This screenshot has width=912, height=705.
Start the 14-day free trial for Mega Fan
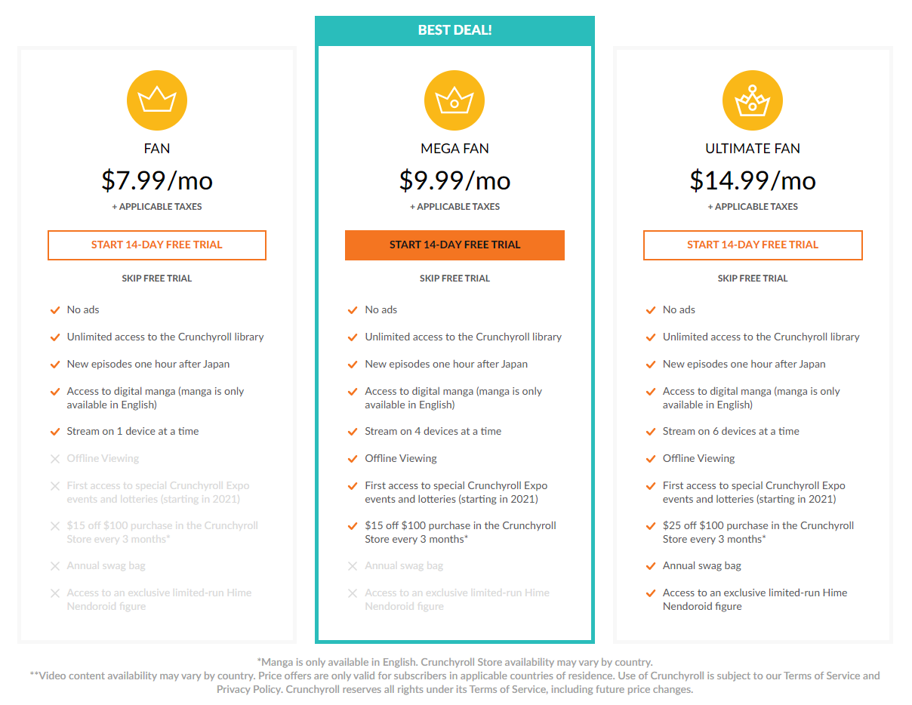pyautogui.click(x=454, y=245)
